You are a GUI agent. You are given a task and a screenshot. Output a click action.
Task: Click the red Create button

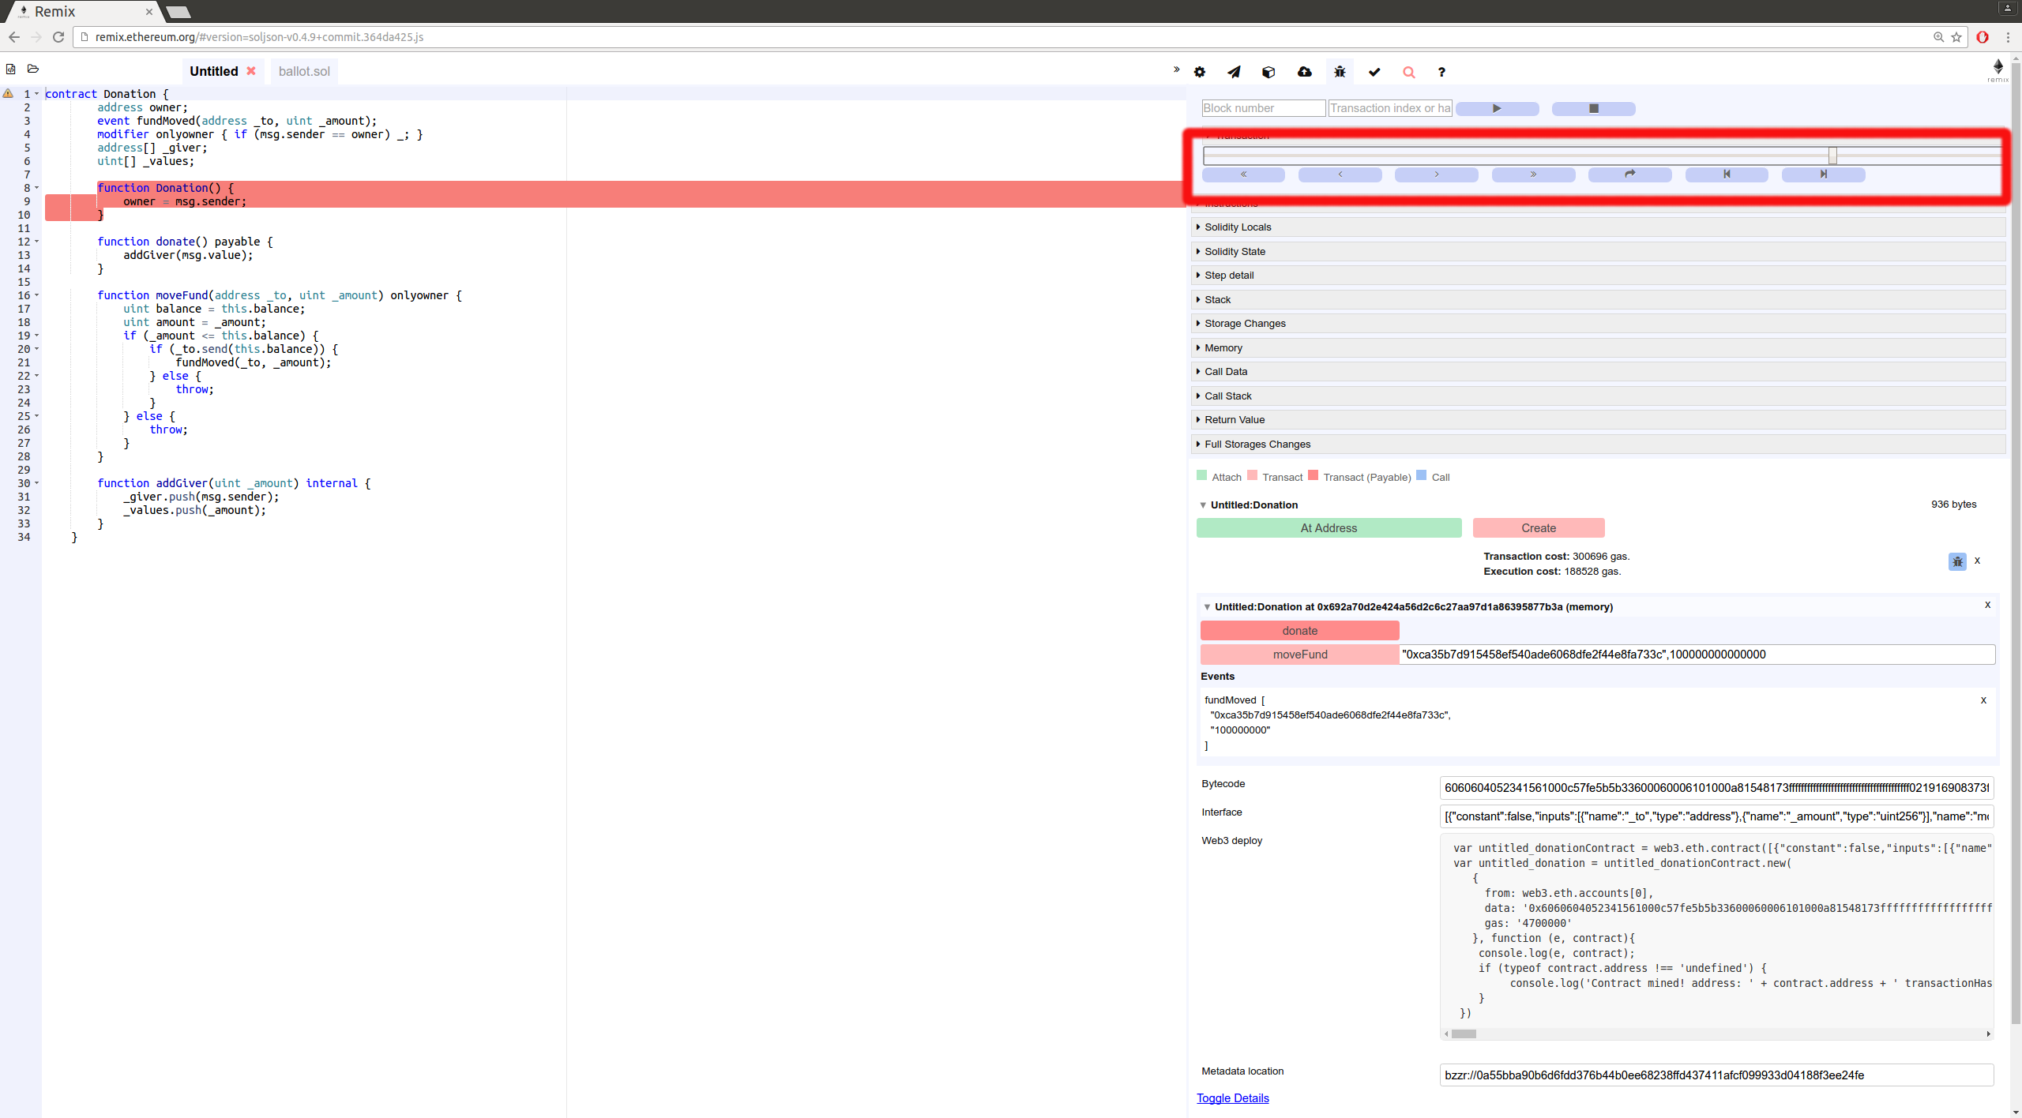[1538, 528]
